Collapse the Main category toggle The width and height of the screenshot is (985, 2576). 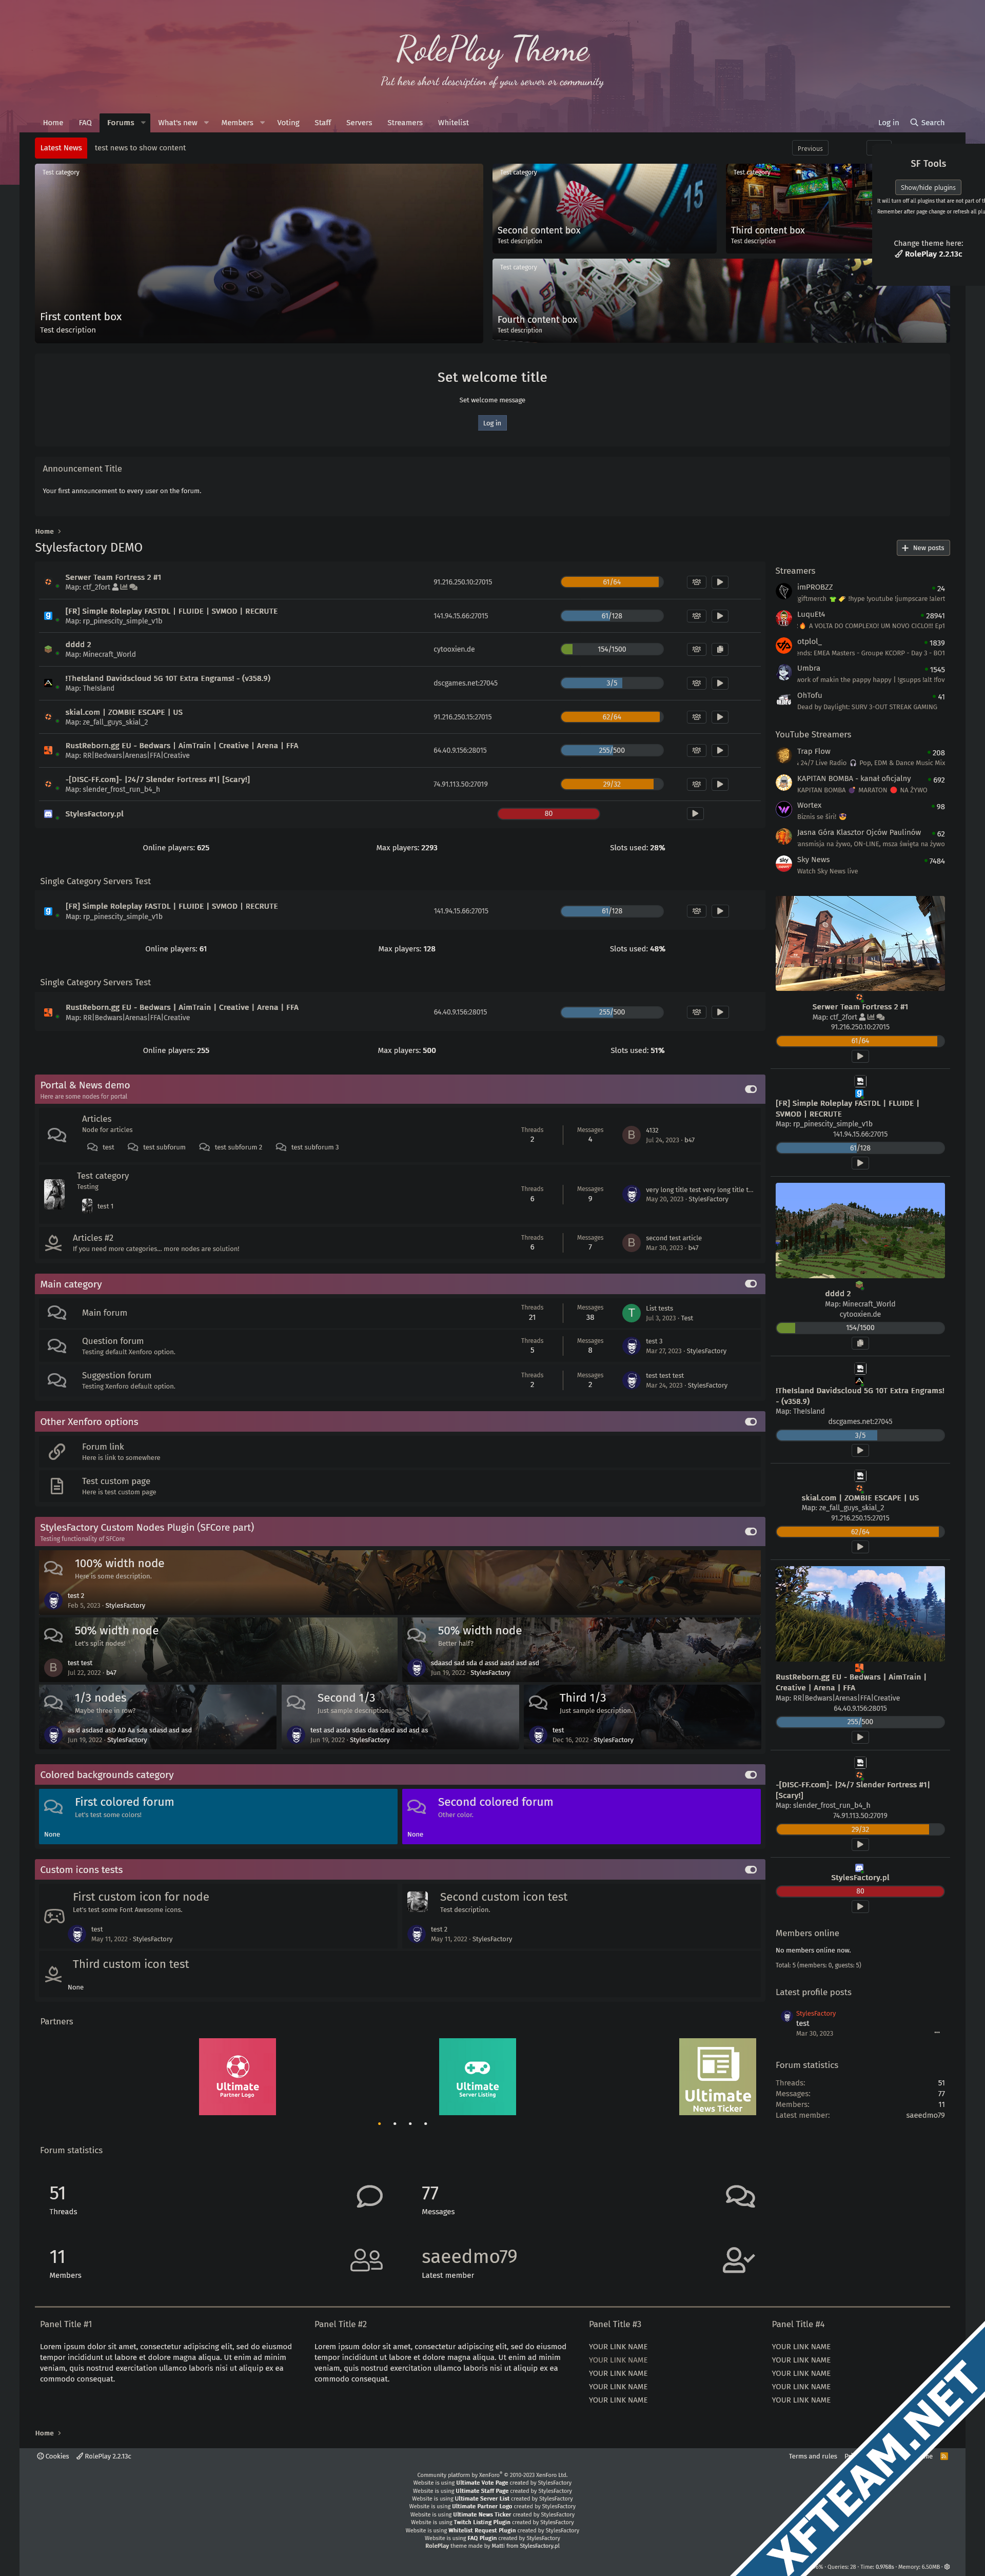click(x=751, y=1283)
